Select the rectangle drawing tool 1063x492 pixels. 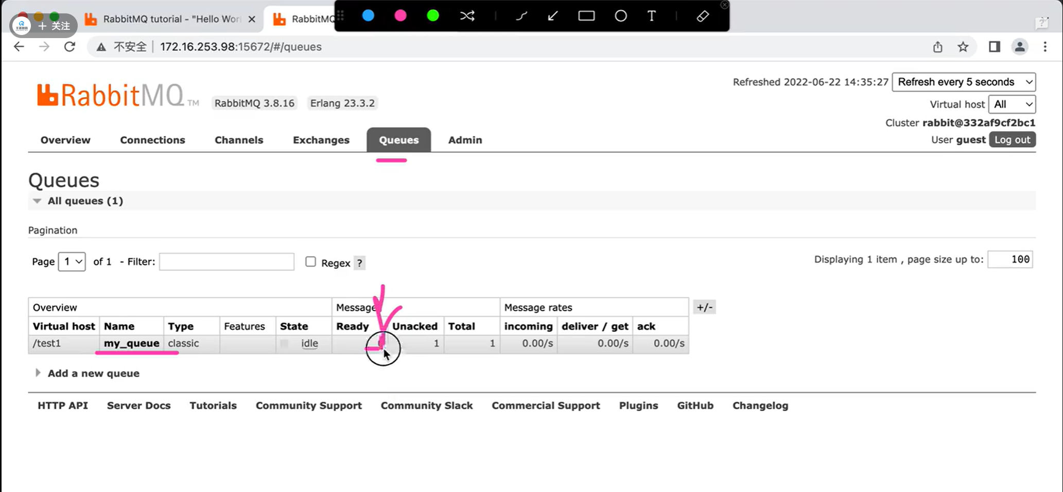pos(586,16)
